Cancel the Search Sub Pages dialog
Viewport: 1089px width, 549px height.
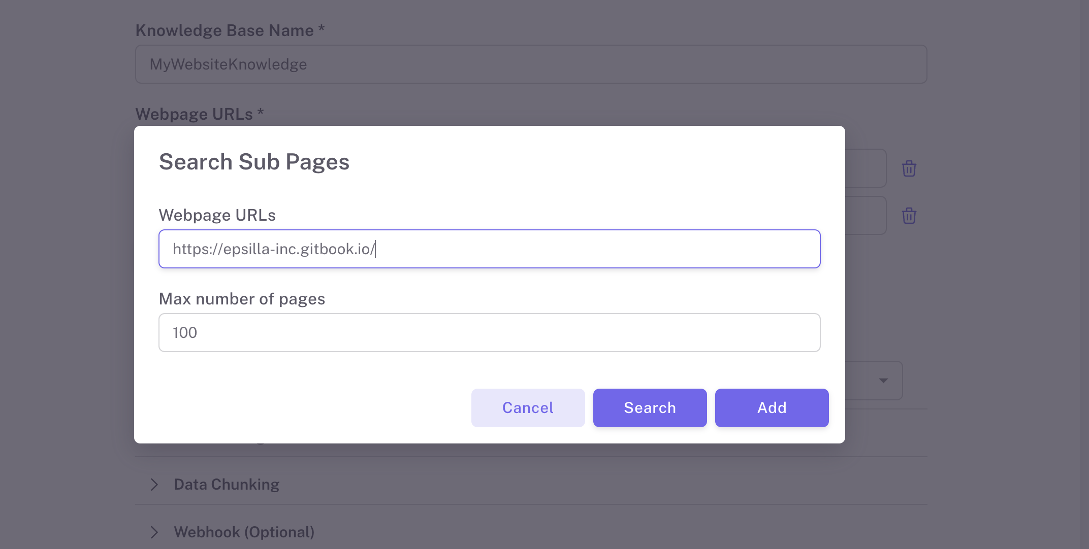(528, 408)
